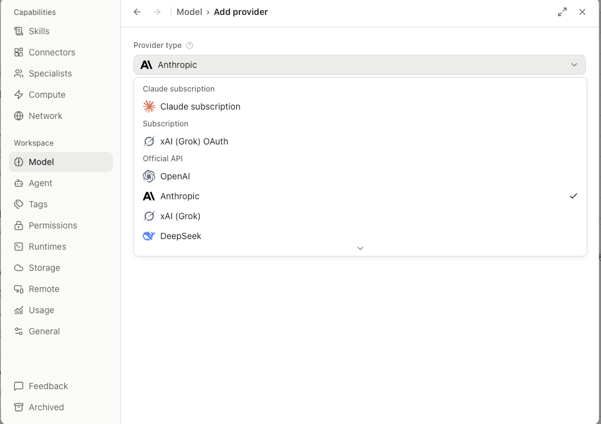Click the Remote devices icon
This screenshot has height=424, width=601.
[19, 289]
